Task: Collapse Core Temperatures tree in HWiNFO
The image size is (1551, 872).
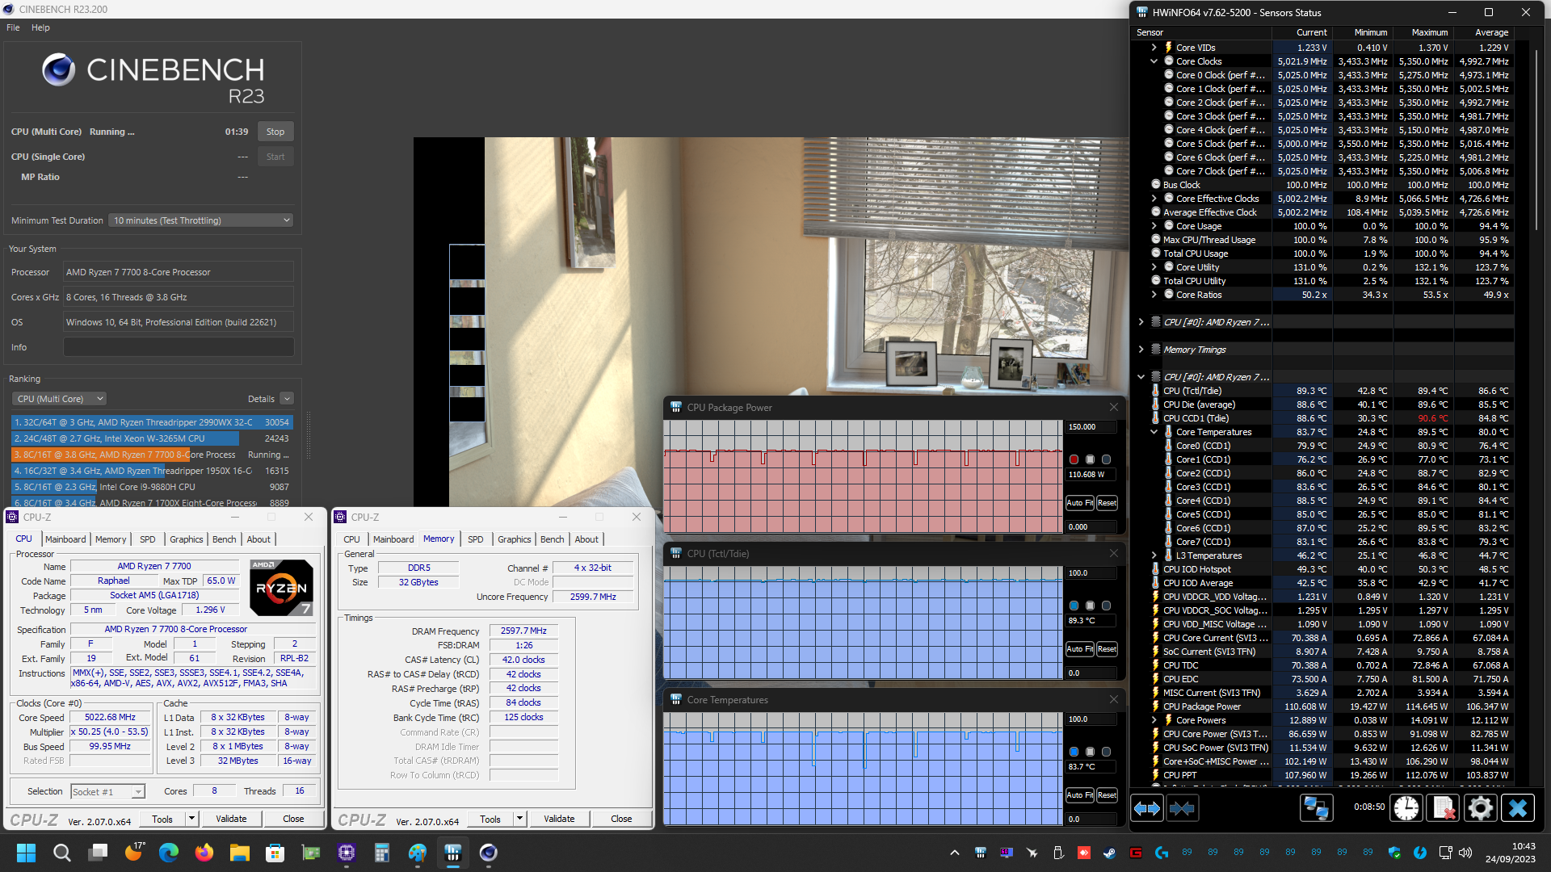Action: click(x=1154, y=432)
